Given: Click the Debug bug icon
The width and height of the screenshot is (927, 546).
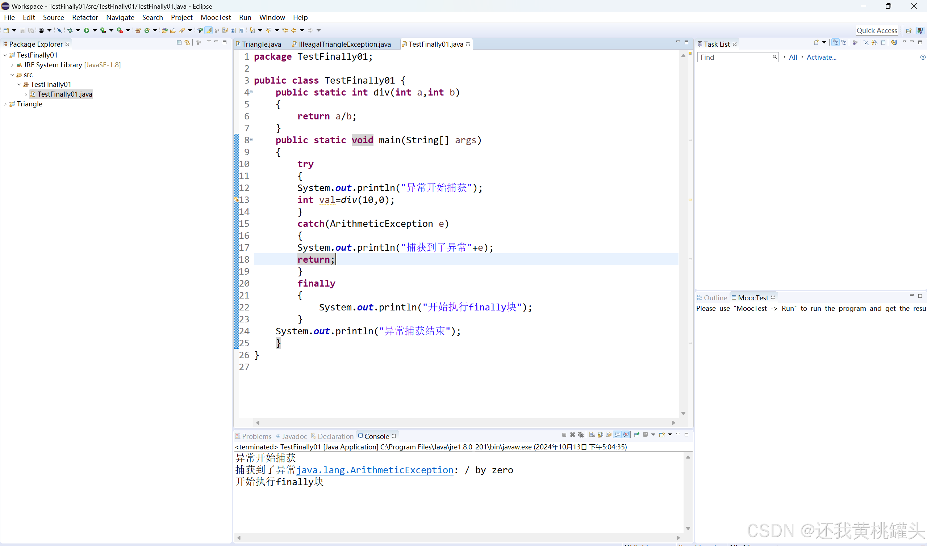Looking at the screenshot, I should 70,30.
